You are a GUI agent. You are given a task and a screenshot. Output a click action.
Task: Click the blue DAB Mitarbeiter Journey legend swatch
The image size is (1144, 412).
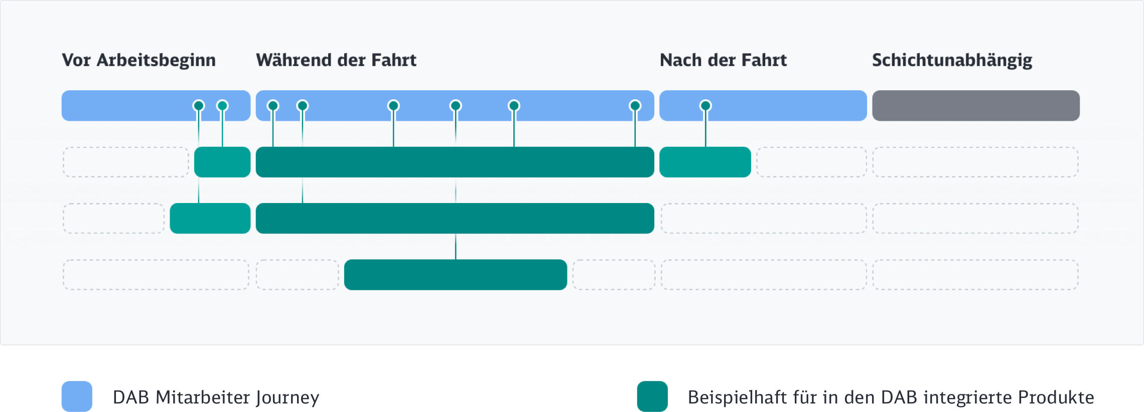77,396
